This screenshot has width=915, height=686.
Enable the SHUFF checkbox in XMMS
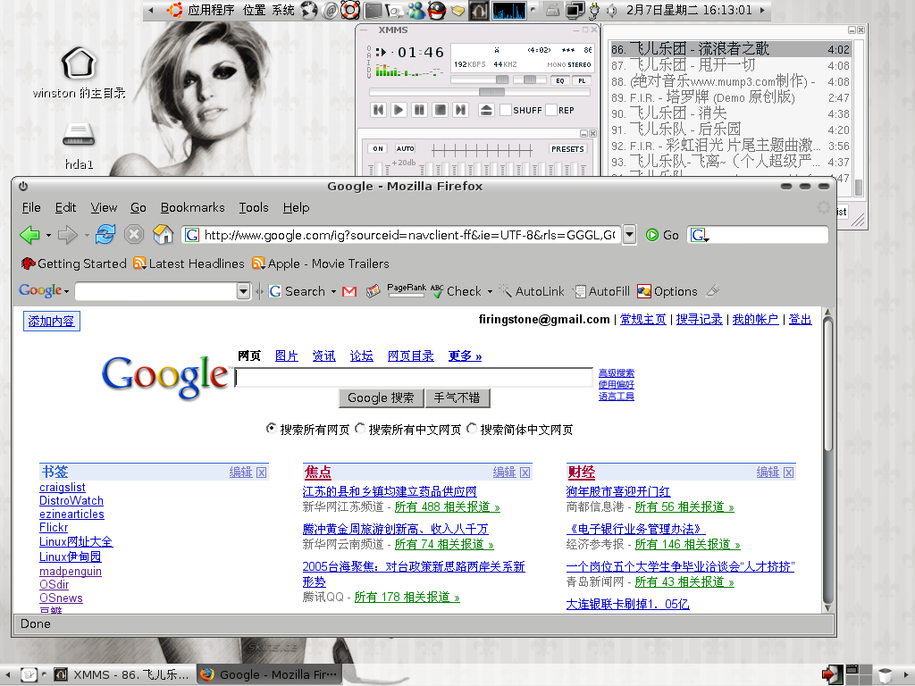(506, 110)
